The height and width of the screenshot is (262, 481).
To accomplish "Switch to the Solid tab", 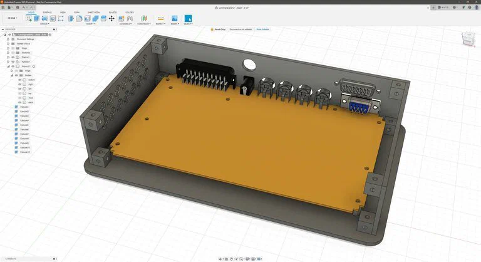I will pos(31,13).
